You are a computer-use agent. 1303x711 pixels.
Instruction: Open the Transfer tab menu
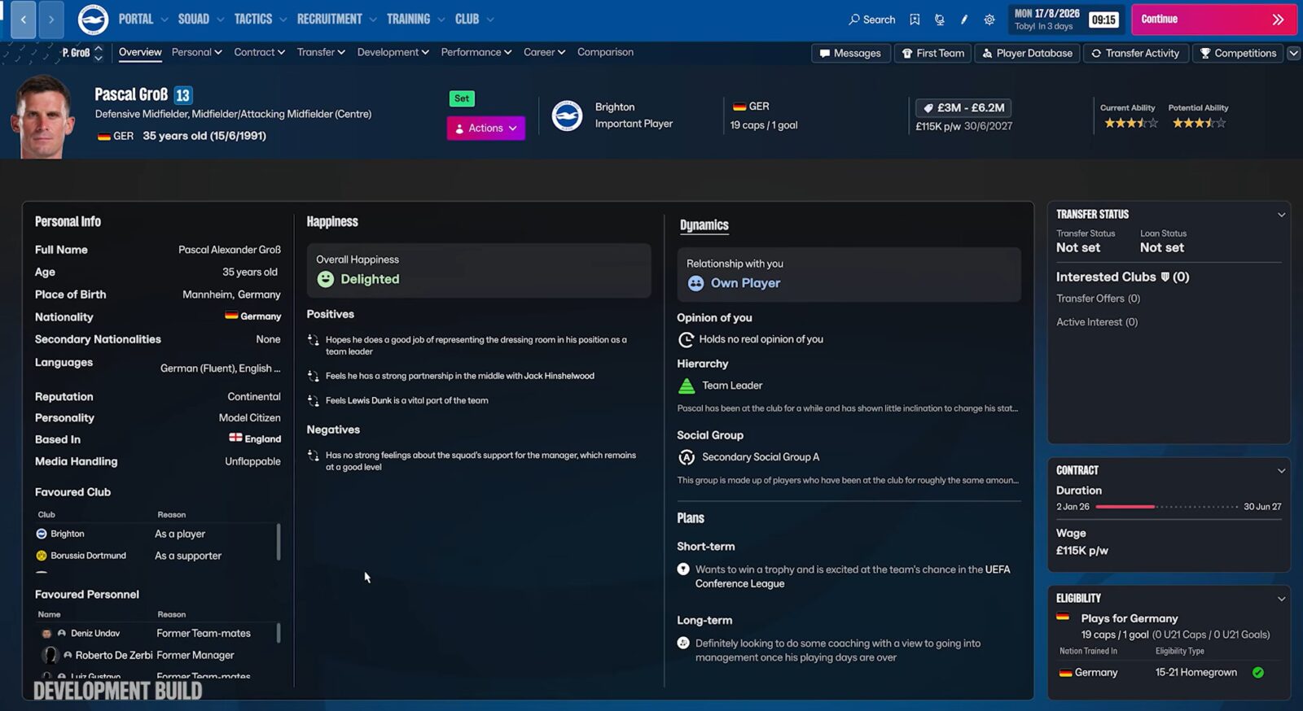(321, 52)
